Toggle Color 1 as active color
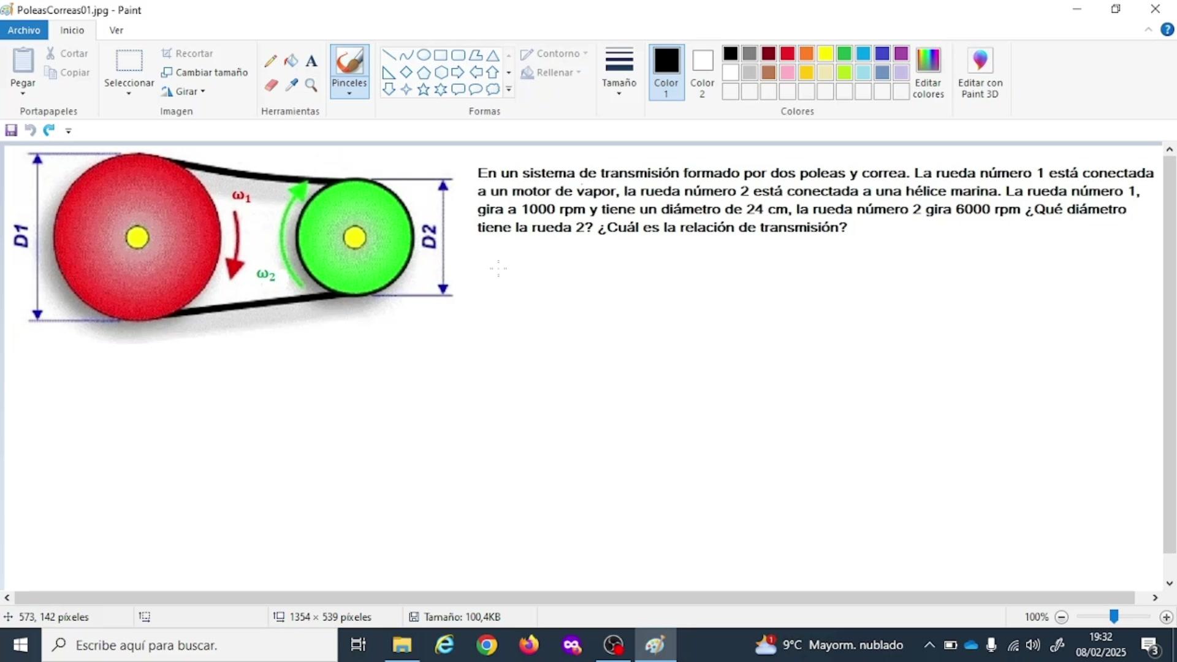 pyautogui.click(x=666, y=72)
